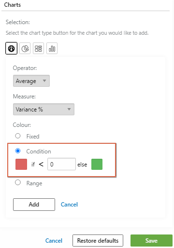Screen dimensions: 174x248
Task: Click the arrow on Measure dropdown
Action: (69, 109)
